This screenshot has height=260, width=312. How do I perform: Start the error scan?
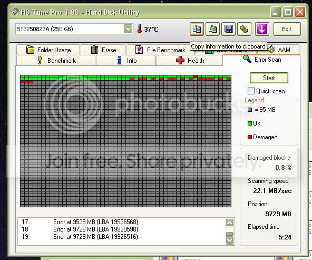tap(269, 78)
